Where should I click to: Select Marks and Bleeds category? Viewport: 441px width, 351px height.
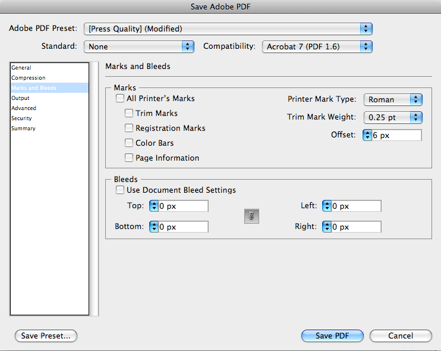[x=49, y=88]
